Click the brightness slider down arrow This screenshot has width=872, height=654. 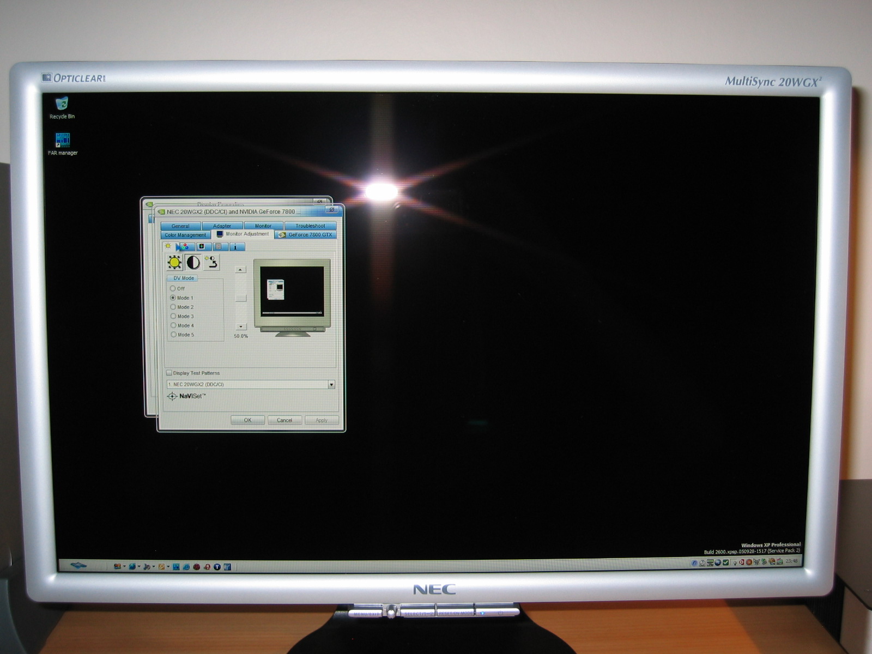pyautogui.click(x=241, y=326)
